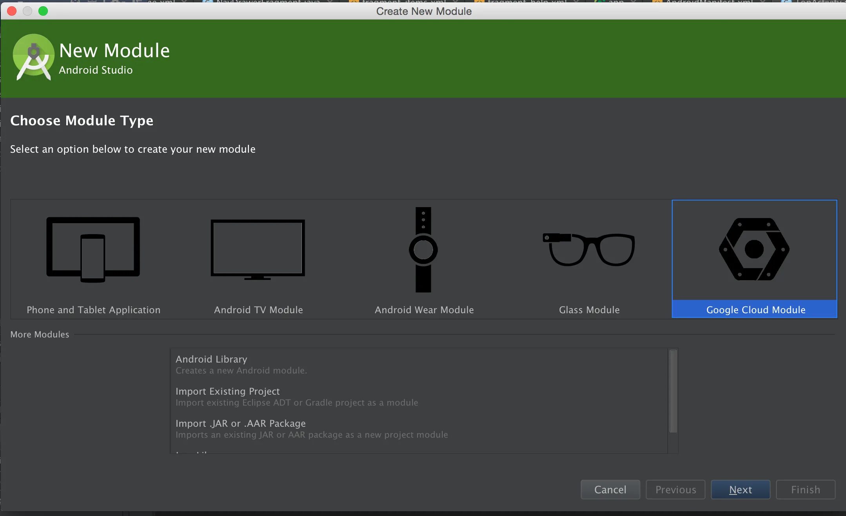Click 'Creates a new Android module.' description

click(241, 370)
